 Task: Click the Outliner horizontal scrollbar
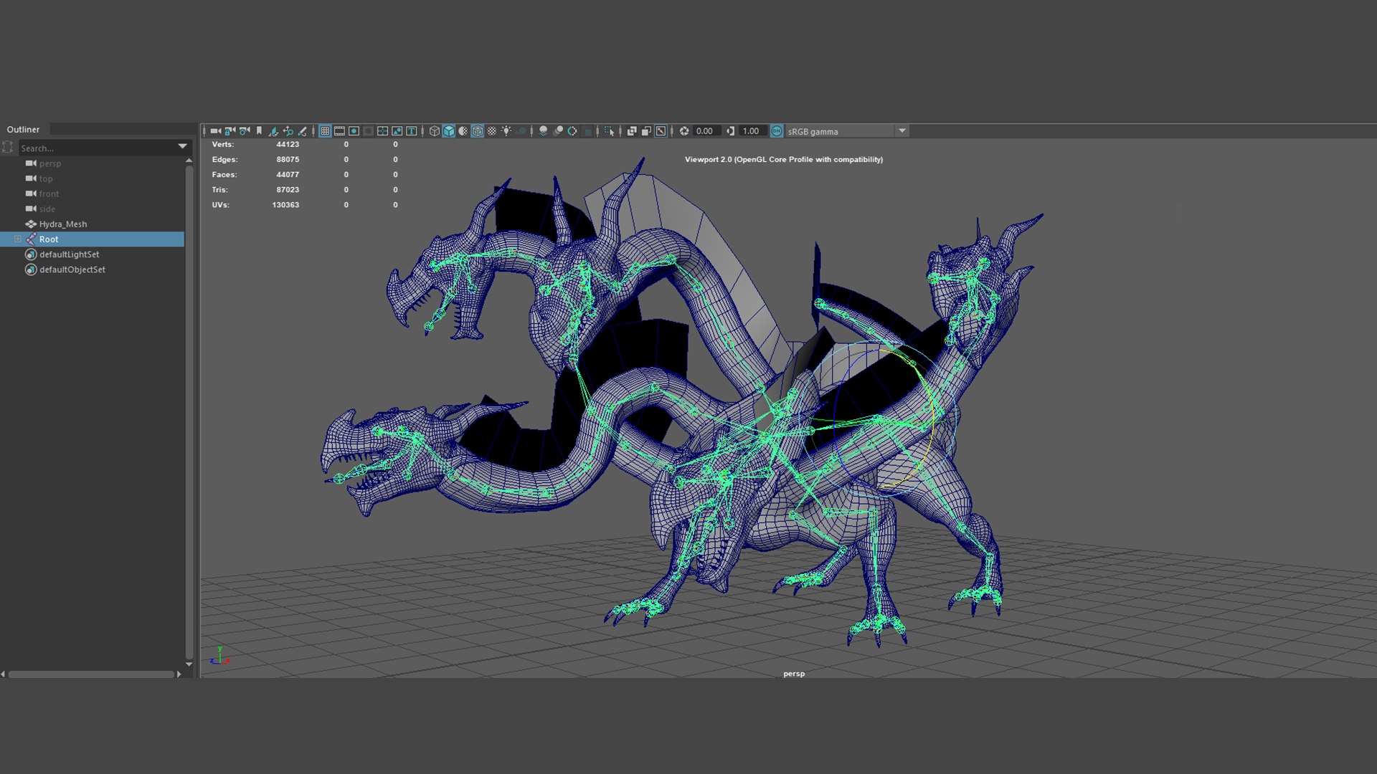[90, 674]
